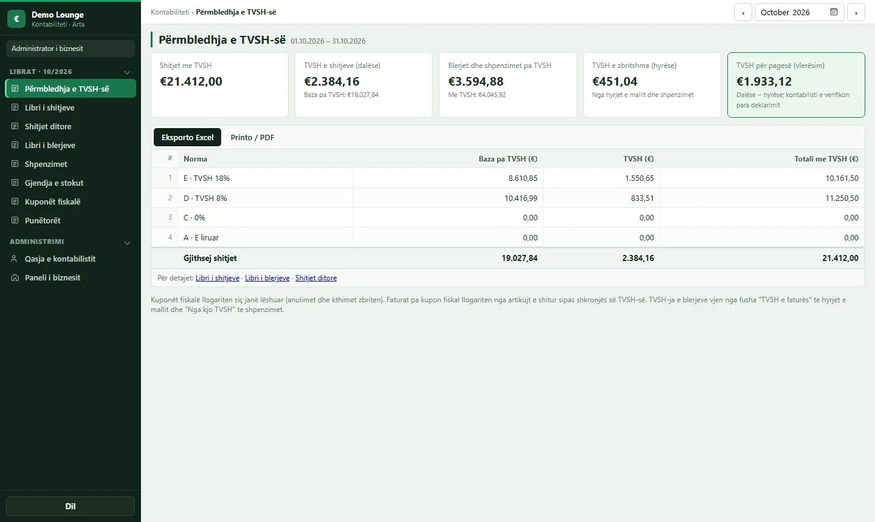The width and height of the screenshot is (875, 522).
Task: Go to previous month with left arrow
Action: pyautogui.click(x=743, y=12)
